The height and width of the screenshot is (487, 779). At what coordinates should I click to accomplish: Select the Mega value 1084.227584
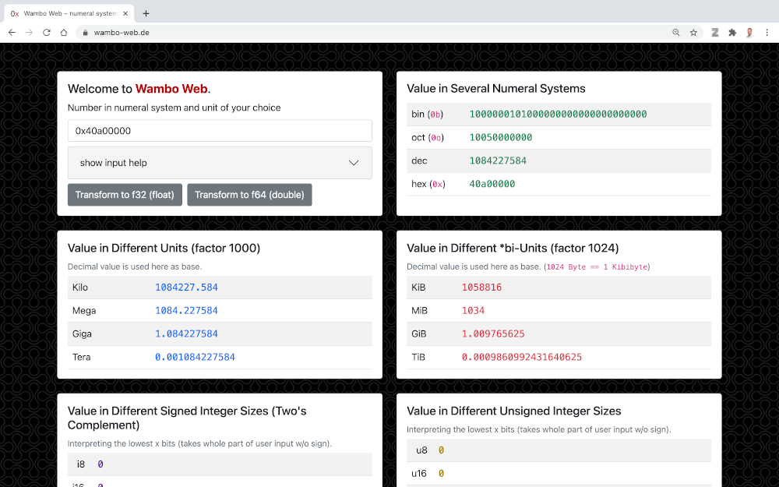pos(186,311)
